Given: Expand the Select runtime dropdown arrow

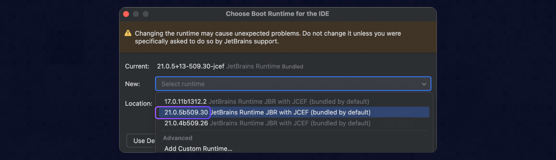Looking at the screenshot, I should 424,84.
